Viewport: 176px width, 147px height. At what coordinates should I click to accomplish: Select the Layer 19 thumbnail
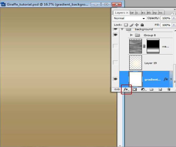point(136,62)
